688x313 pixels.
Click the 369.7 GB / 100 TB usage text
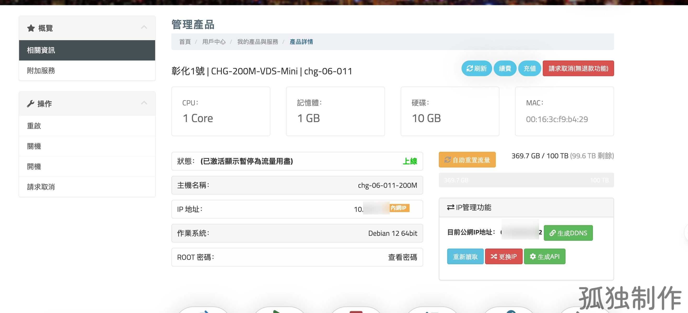(x=540, y=156)
